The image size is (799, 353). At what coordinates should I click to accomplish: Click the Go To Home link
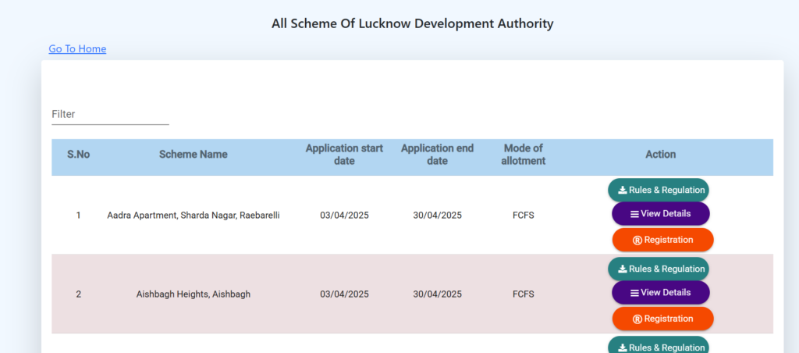click(77, 49)
